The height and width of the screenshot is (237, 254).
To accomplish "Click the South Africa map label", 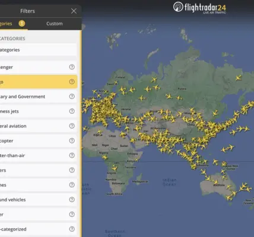I will click(115, 194).
